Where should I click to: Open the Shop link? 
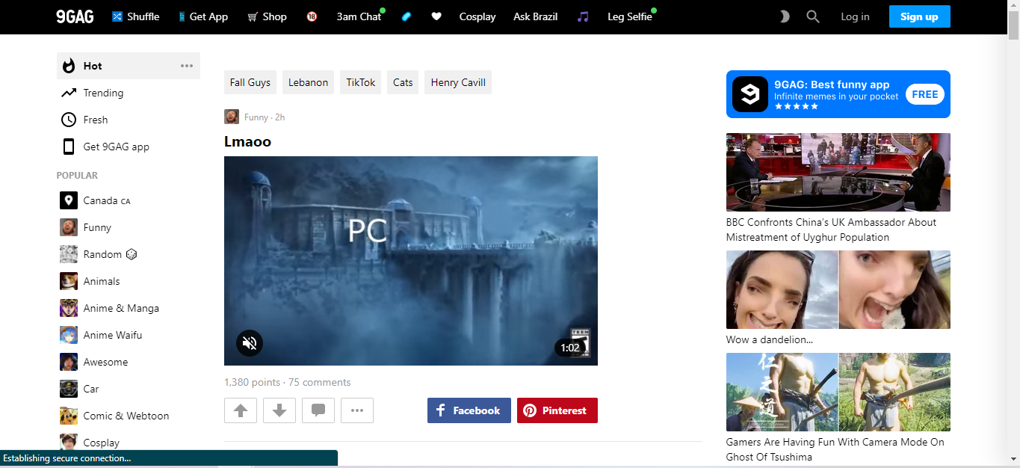pos(267,16)
